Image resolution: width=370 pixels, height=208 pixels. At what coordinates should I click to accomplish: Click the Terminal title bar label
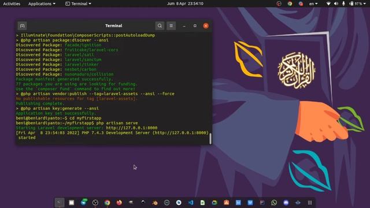[x=114, y=25]
